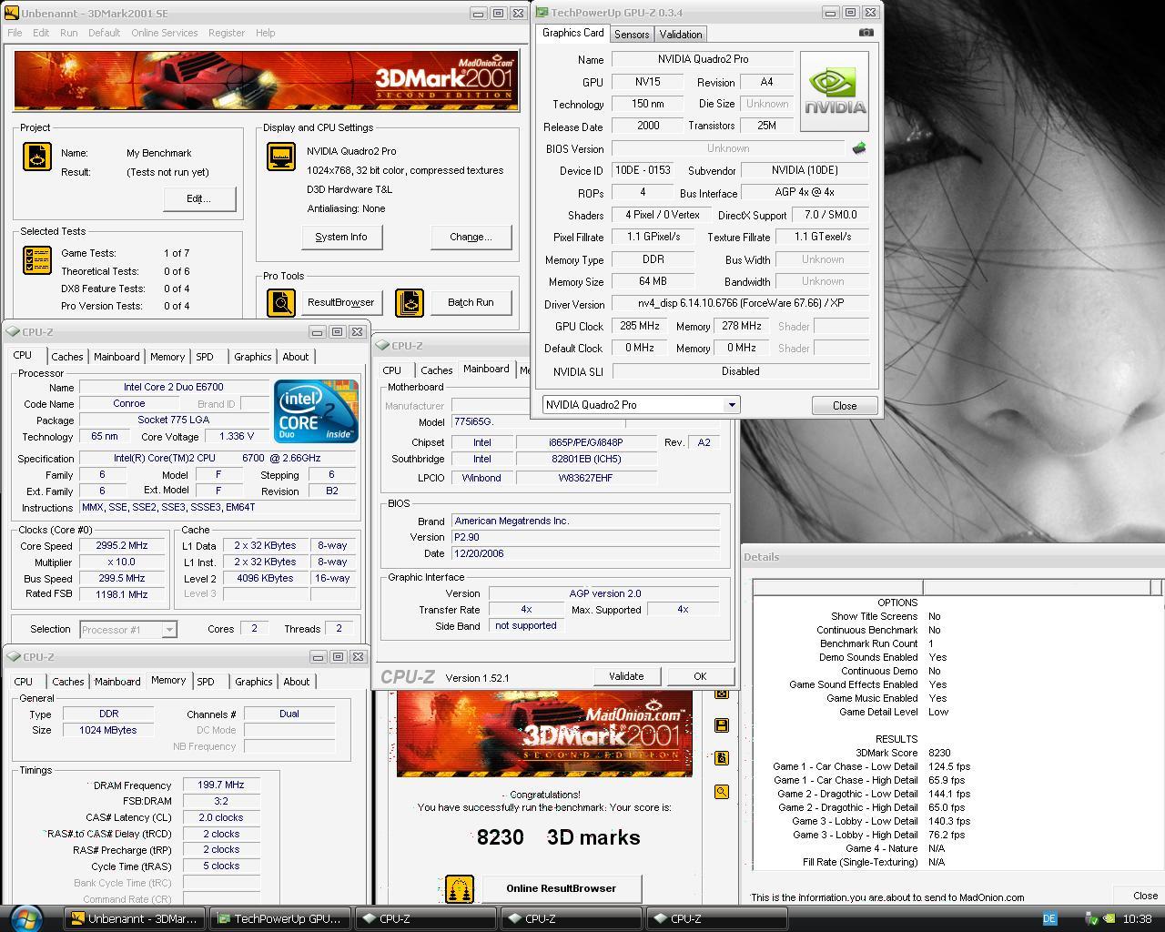
Task: Click the Close button in GPU-Z
Action: coord(844,406)
